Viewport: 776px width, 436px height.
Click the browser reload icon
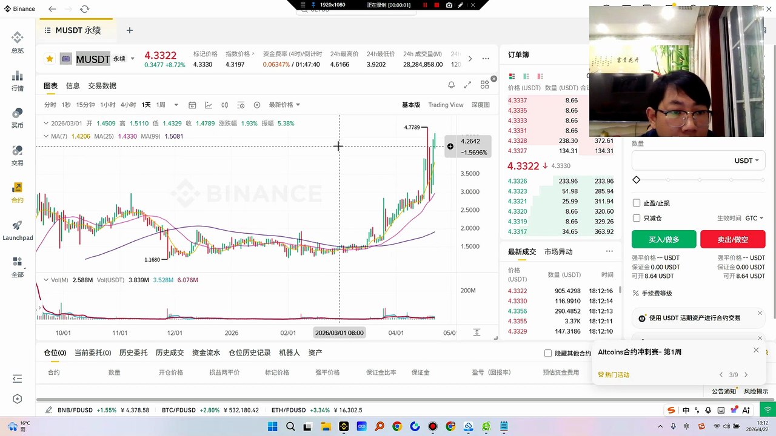pos(84,9)
